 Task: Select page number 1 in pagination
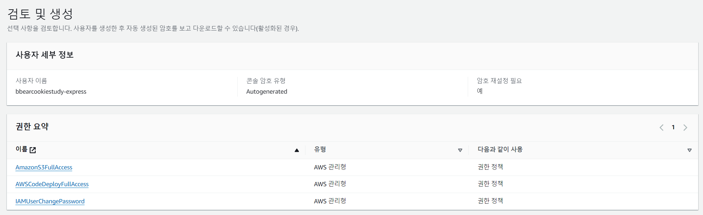point(673,127)
